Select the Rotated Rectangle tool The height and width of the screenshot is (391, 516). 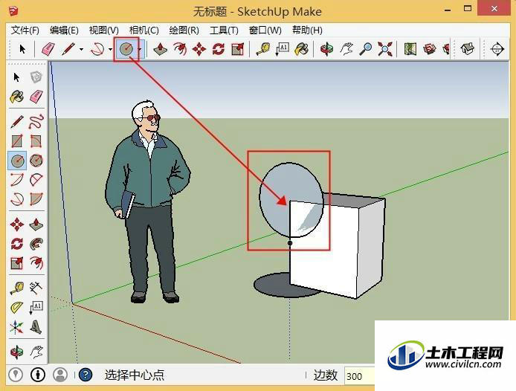click(x=36, y=141)
